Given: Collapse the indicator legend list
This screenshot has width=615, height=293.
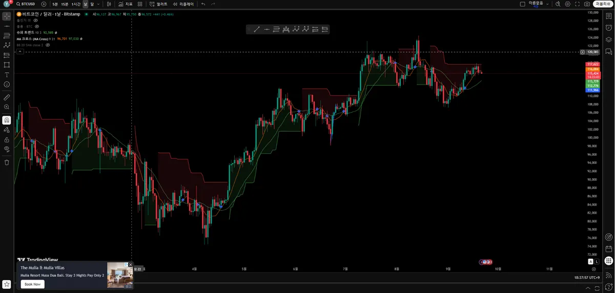Looking at the screenshot, I should coord(20,51).
